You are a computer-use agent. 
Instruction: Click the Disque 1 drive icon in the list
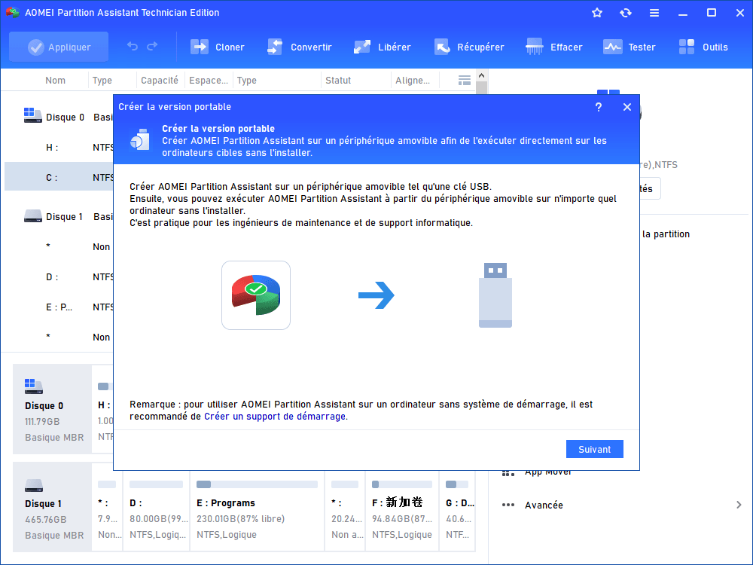pos(32,215)
